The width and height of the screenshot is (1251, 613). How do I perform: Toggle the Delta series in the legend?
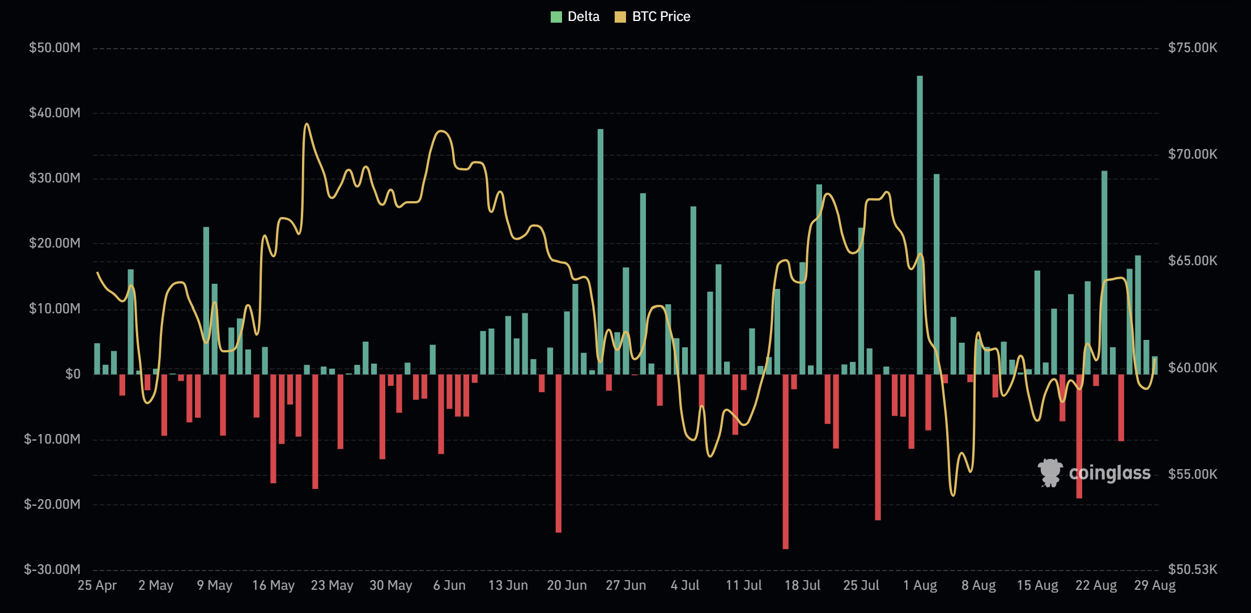pyautogui.click(x=575, y=16)
